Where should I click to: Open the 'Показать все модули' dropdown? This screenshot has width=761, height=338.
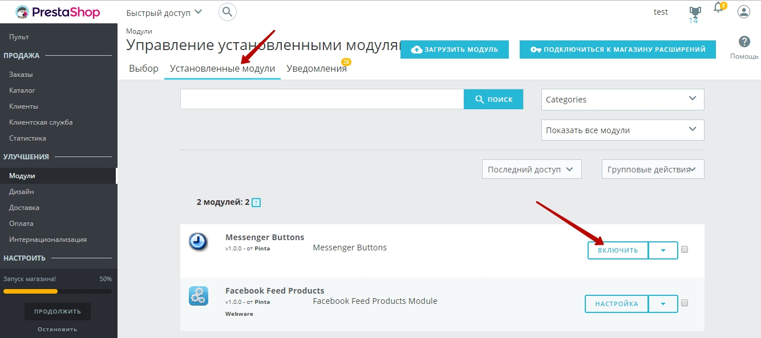(622, 130)
